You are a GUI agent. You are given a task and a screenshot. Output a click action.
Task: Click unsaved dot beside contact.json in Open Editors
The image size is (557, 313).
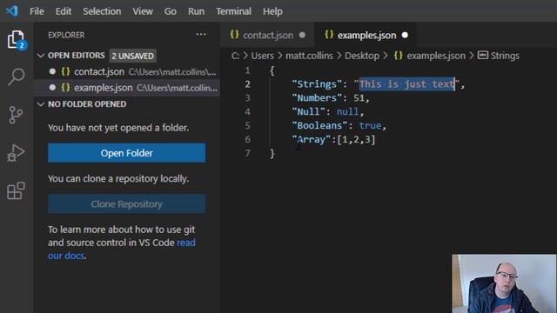52,71
